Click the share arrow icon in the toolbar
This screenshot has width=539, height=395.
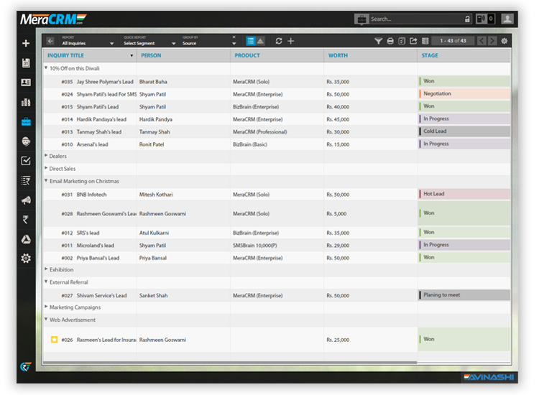(413, 41)
